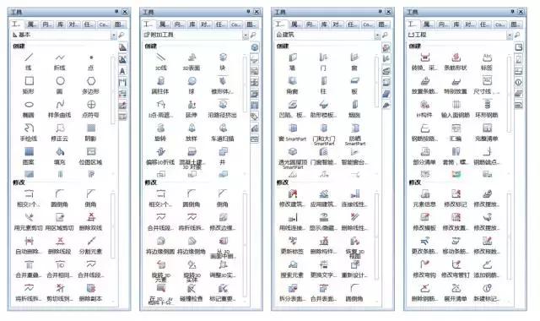Select the 3D线 tool in 附加工具 panel
Viewport: 540px width, 321px height.
pyautogui.click(x=161, y=62)
